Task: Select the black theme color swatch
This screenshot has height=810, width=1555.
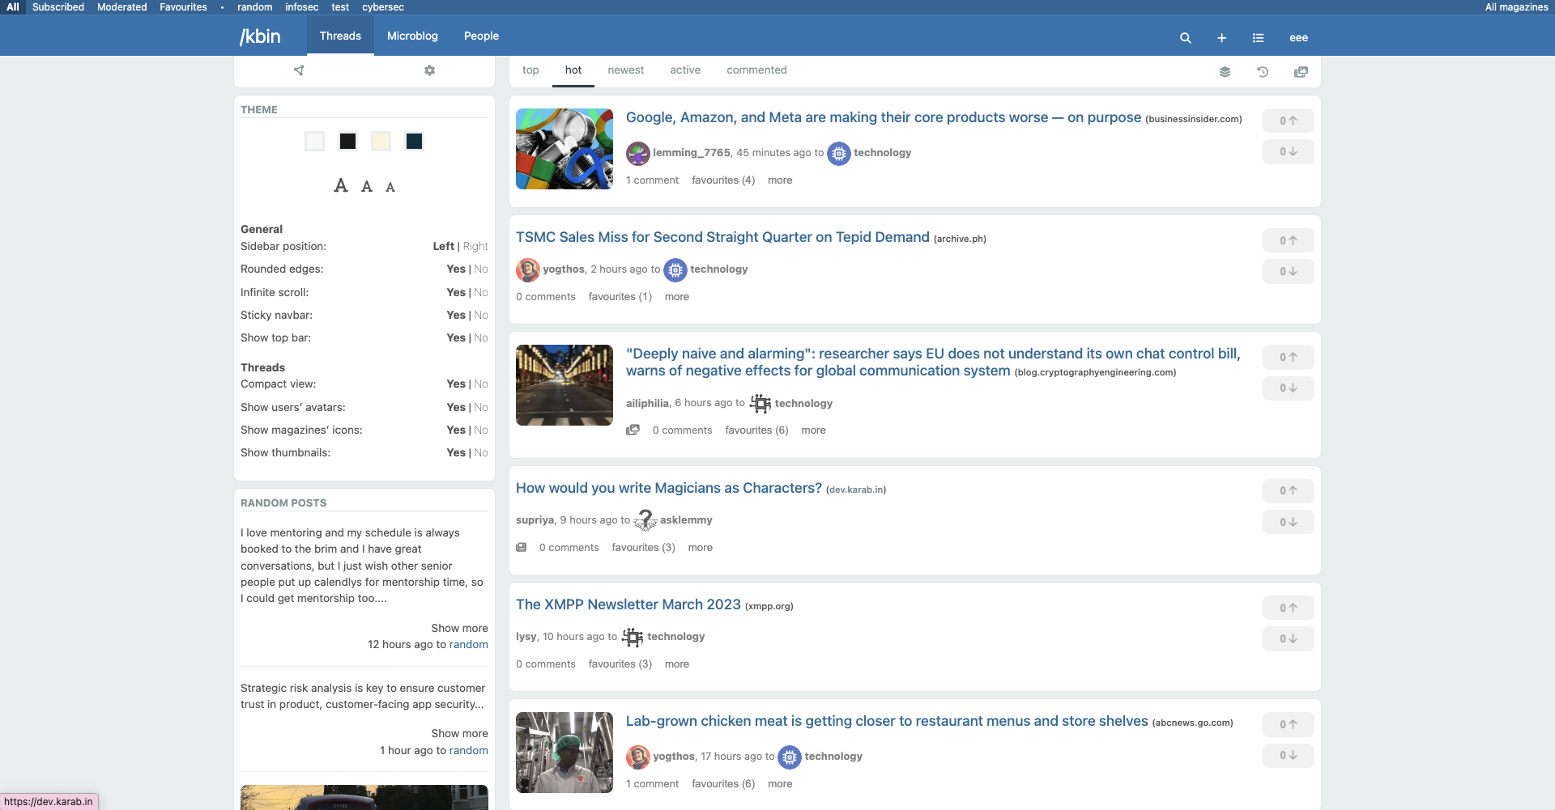Action: point(347,142)
